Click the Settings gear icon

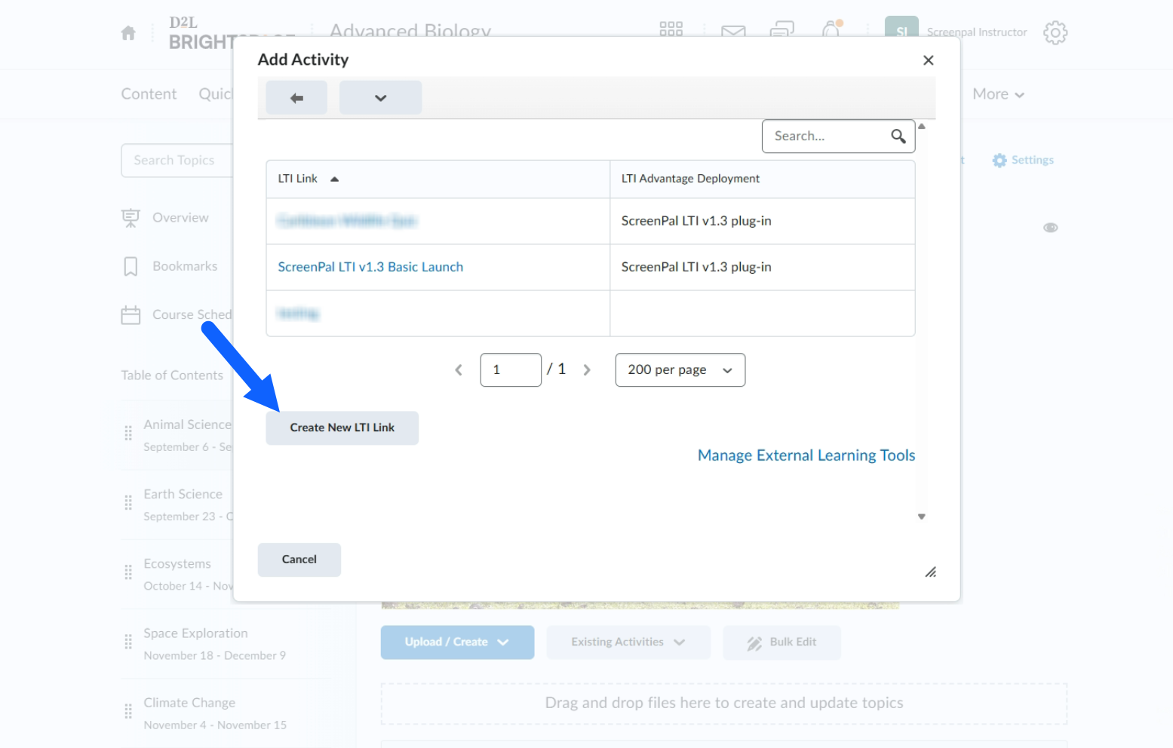point(1000,161)
